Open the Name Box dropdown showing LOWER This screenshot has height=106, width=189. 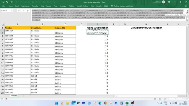[12, 11]
